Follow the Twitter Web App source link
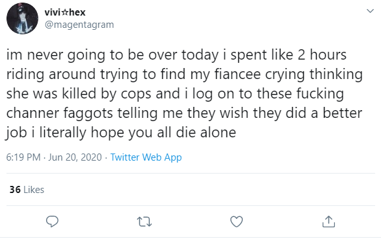 tap(146, 157)
